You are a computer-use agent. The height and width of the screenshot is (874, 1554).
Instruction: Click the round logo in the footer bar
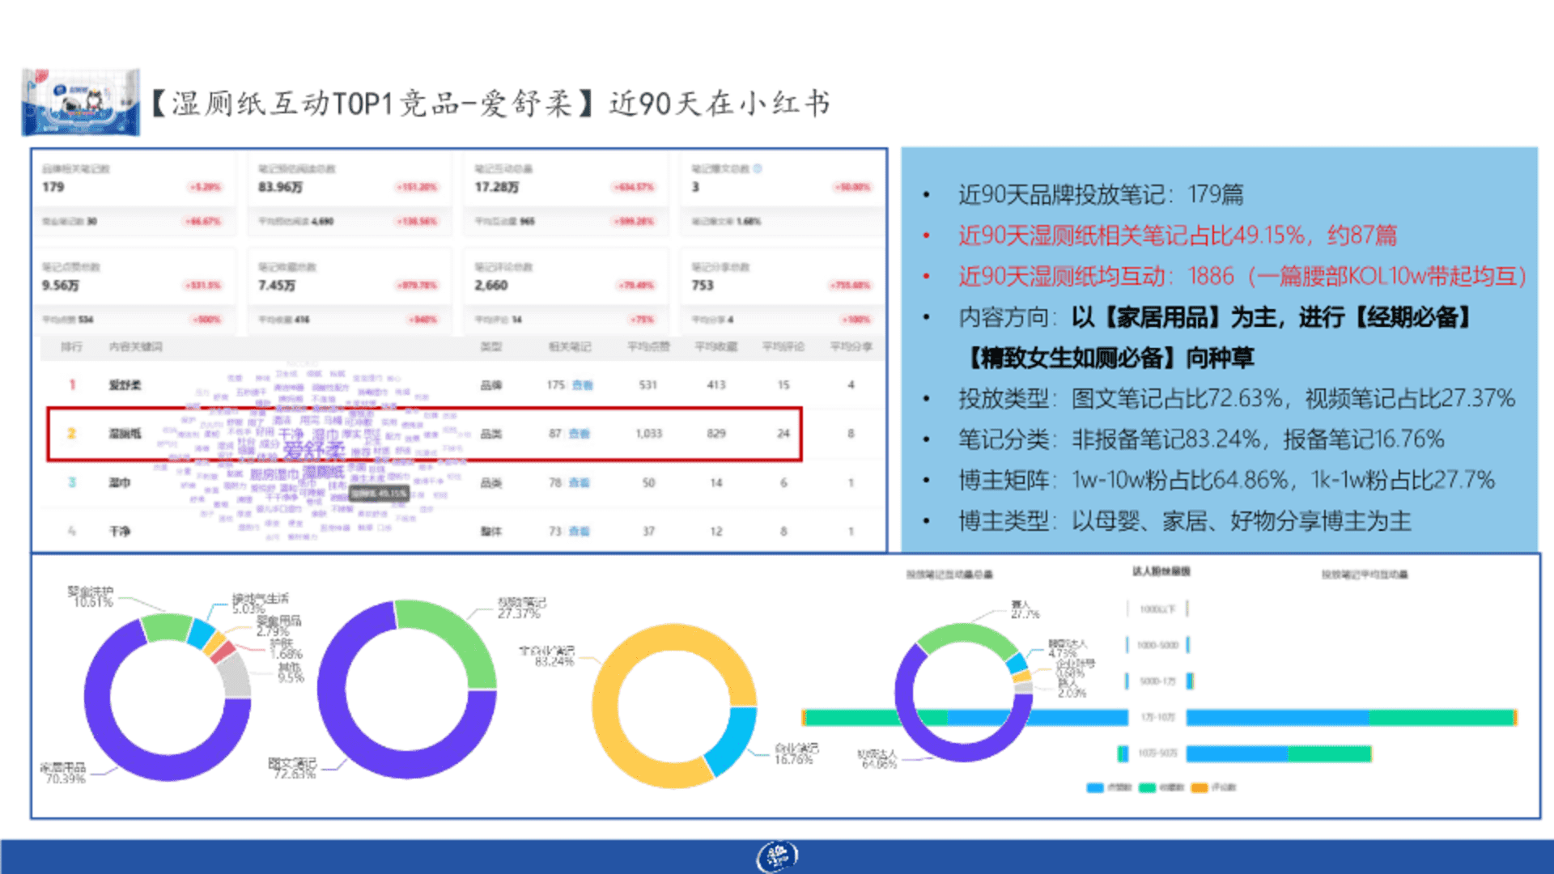777,856
